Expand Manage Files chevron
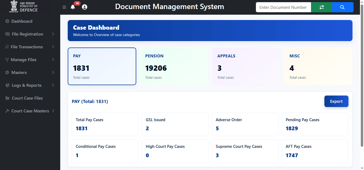The width and height of the screenshot is (364, 170). [53, 60]
